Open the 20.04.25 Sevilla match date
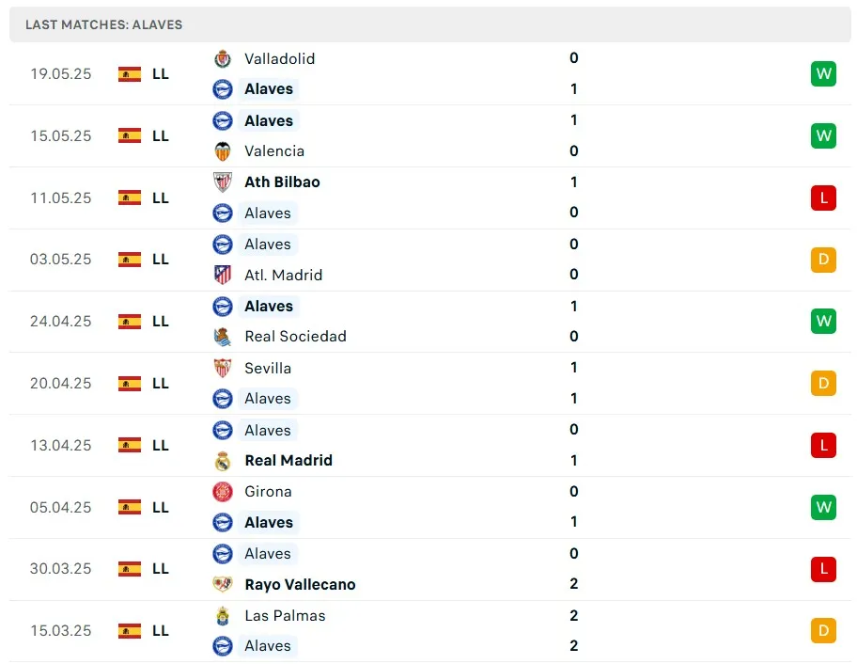 coord(61,383)
